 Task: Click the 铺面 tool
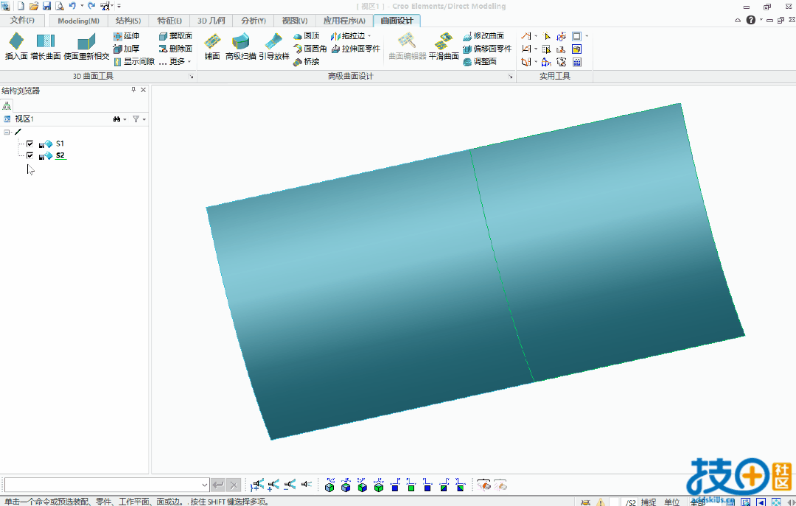pos(212,46)
